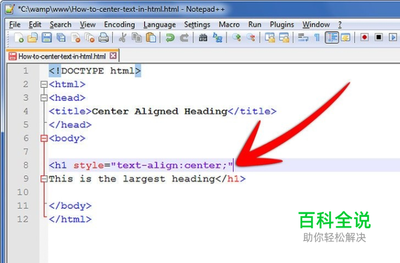The height and width of the screenshot is (263, 400).
Task: Start macro recording with red dot
Action: coord(365,37)
